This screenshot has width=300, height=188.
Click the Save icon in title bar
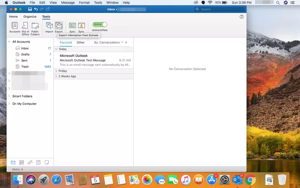[30, 9]
